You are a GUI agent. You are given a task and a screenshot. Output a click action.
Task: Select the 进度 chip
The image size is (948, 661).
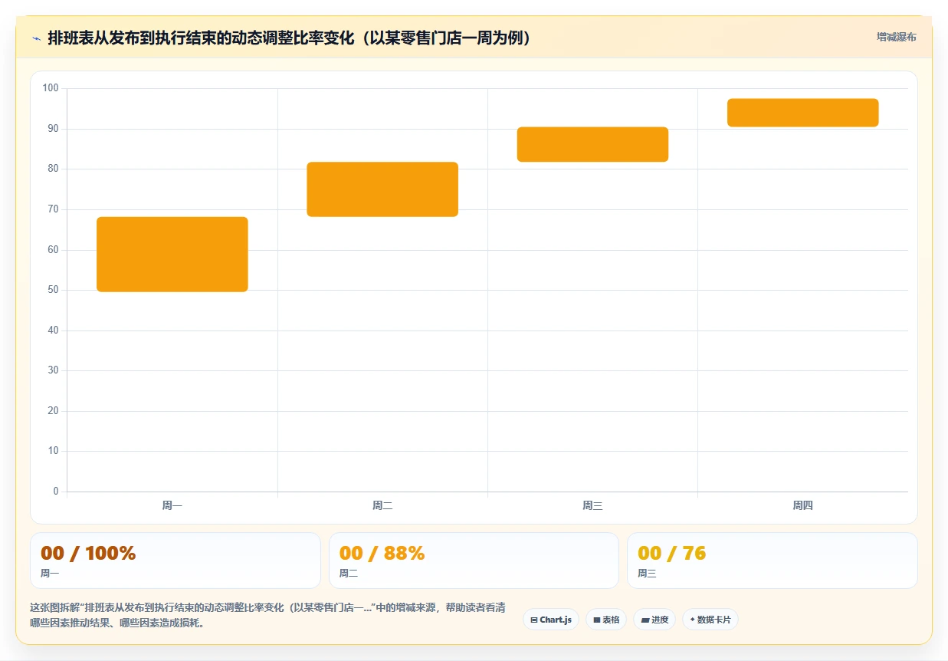(x=654, y=620)
